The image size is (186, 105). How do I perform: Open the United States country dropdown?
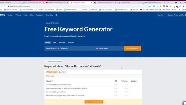(109, 48)
